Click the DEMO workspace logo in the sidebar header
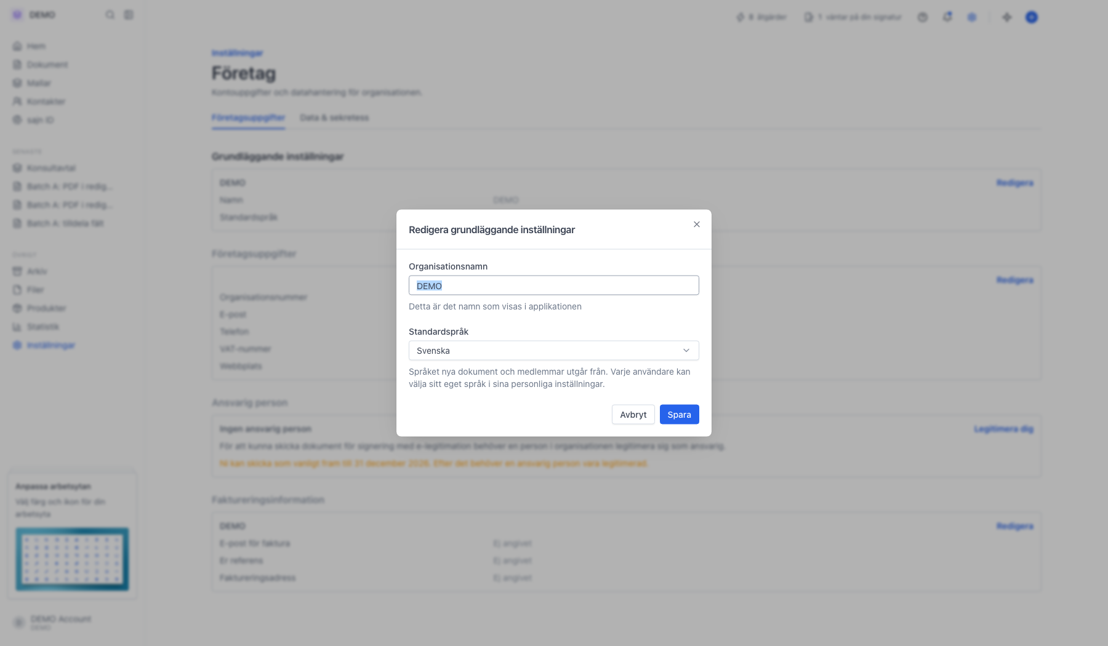The width and height of the screenshot is (1108, 646). 17,15
